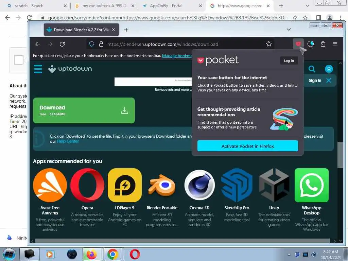The image size is (348, 261).
Task: Reload the Firefox Uptodown page
Action: point(62,44)
